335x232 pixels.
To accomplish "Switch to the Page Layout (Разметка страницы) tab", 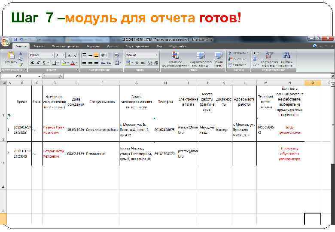I will click(x=65, y=46).
